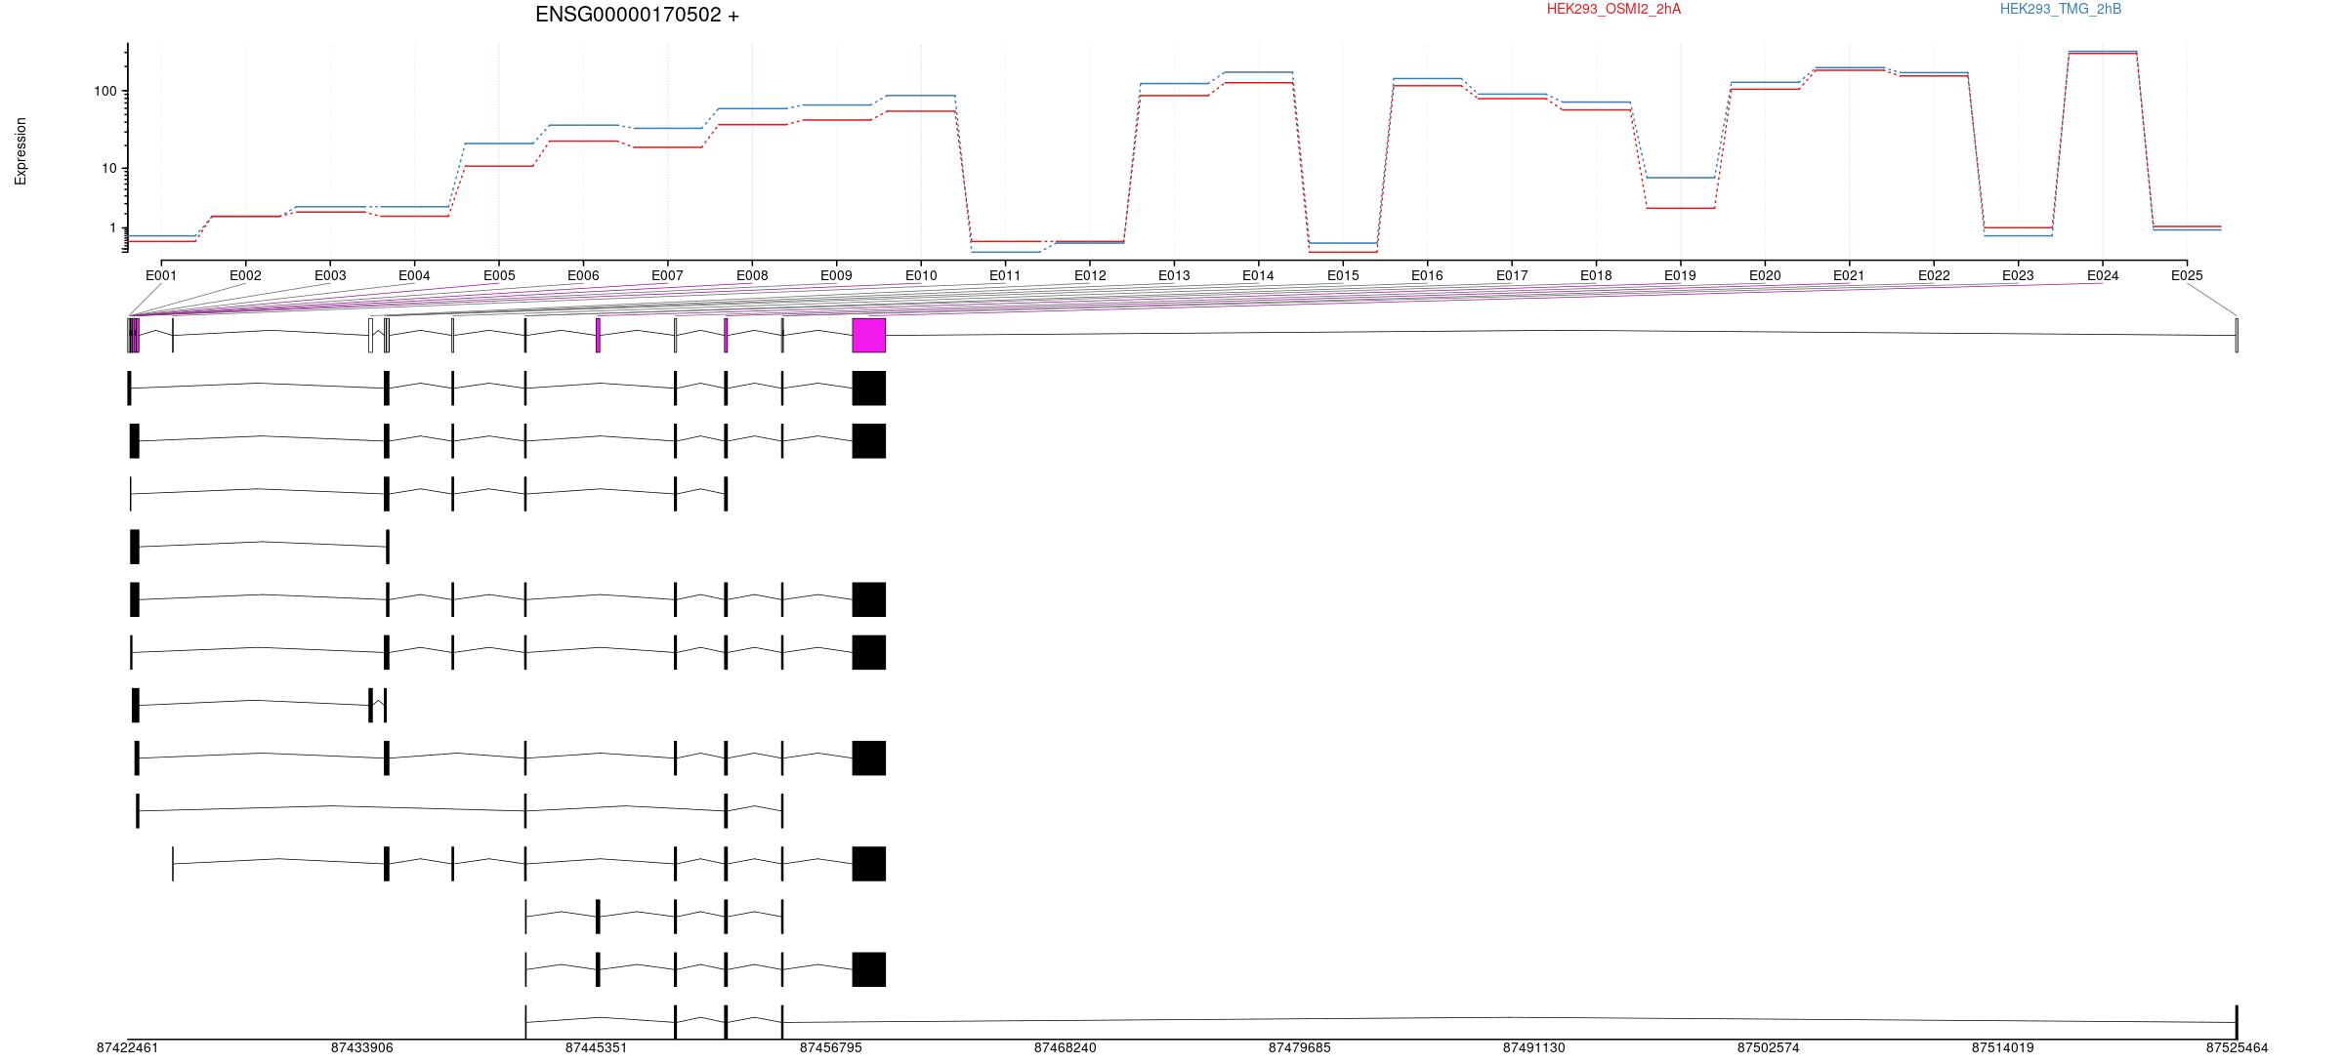Click genomic coordinate 87468240
The width and height of the screenshot is (2344, 1064).
(1065, 1047)
